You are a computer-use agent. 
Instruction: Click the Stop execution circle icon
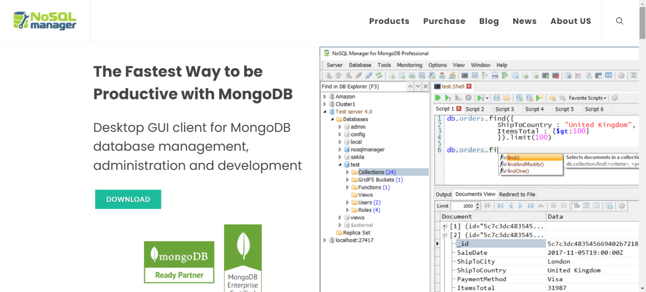468,98
